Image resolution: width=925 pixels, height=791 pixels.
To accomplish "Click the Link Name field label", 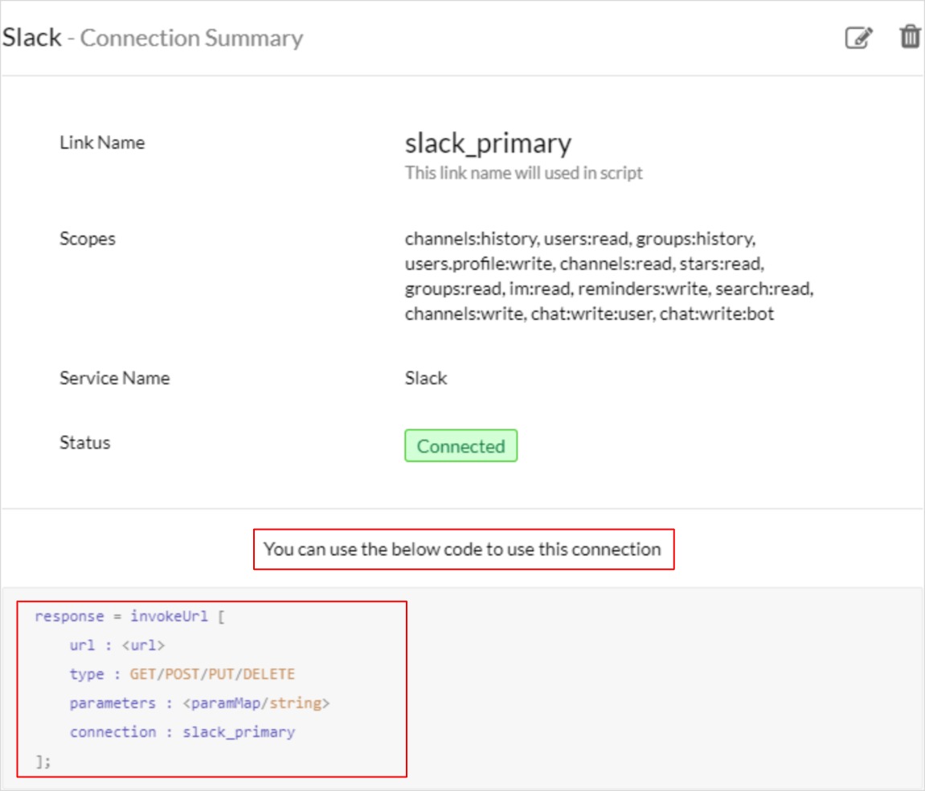I will point(102,142).
